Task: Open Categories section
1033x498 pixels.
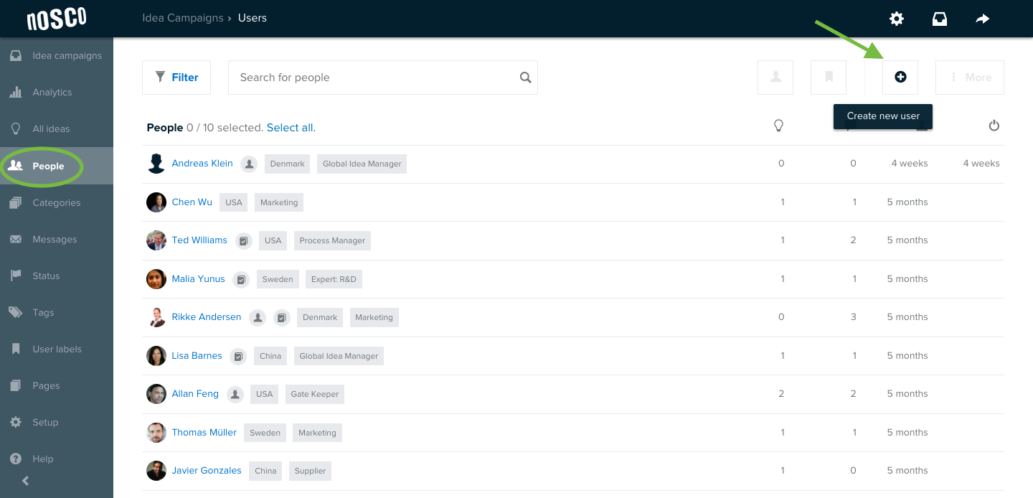Action: point(57,202)
